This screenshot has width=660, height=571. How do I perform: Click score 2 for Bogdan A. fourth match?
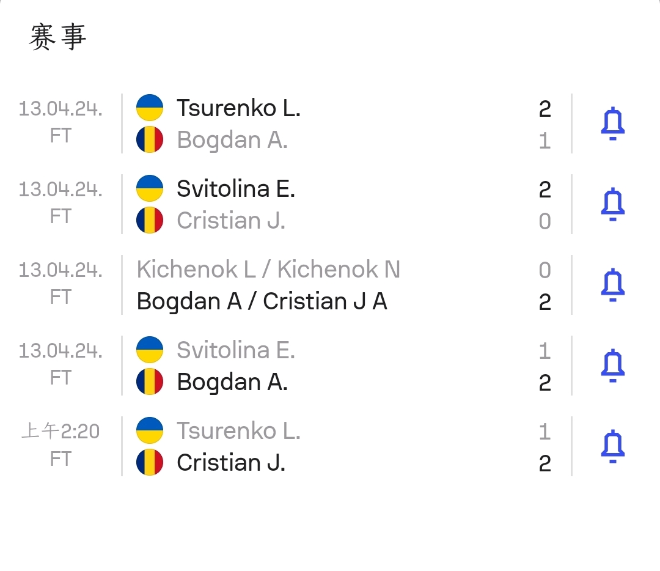click(544, 382)
